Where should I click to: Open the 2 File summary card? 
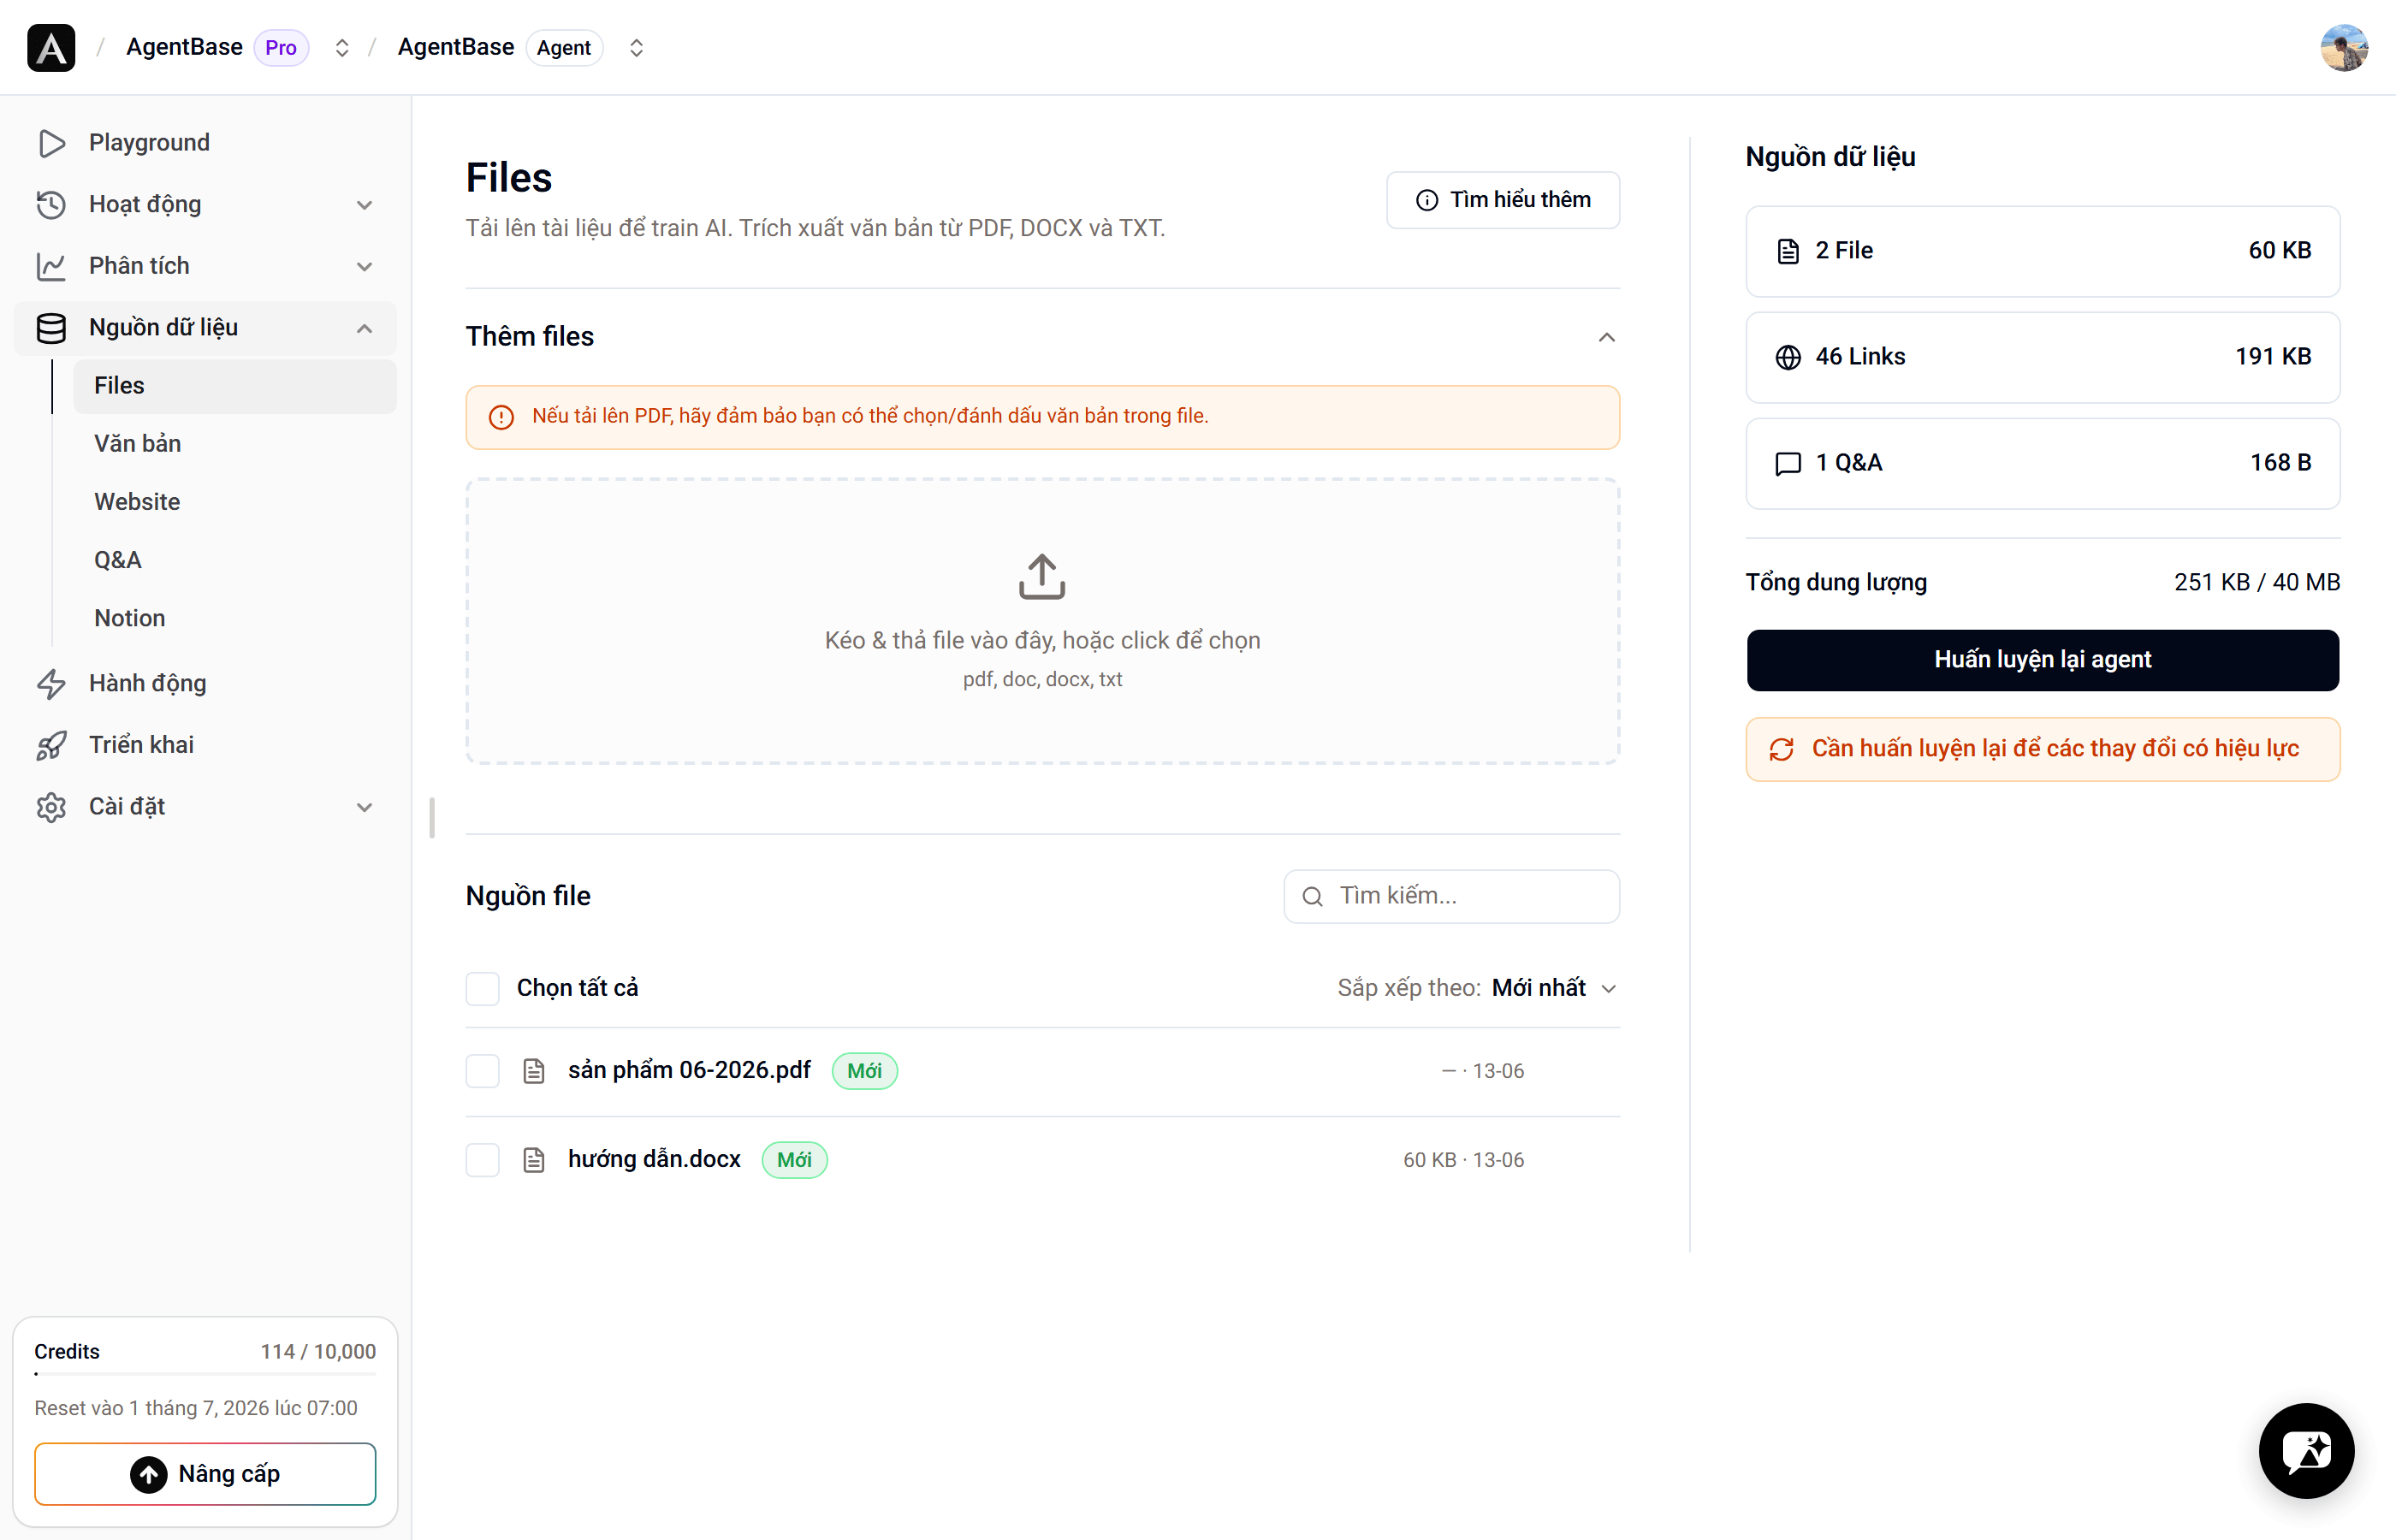click(x=2042, y=251)
